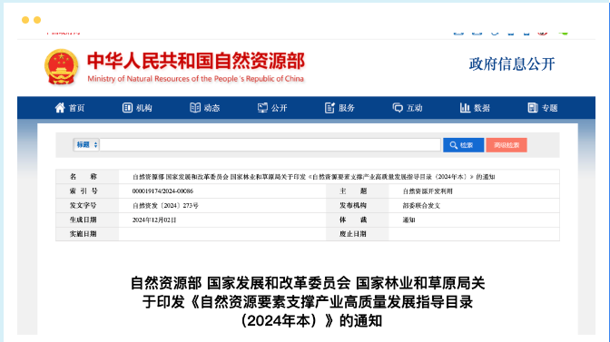Viewport: 610px width, 342px height.
Task: Click the 名称 row document name text
Action: point(313,176)
